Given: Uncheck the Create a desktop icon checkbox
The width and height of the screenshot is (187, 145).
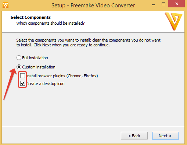Looking at the screenshot, I should click(23, 84).
